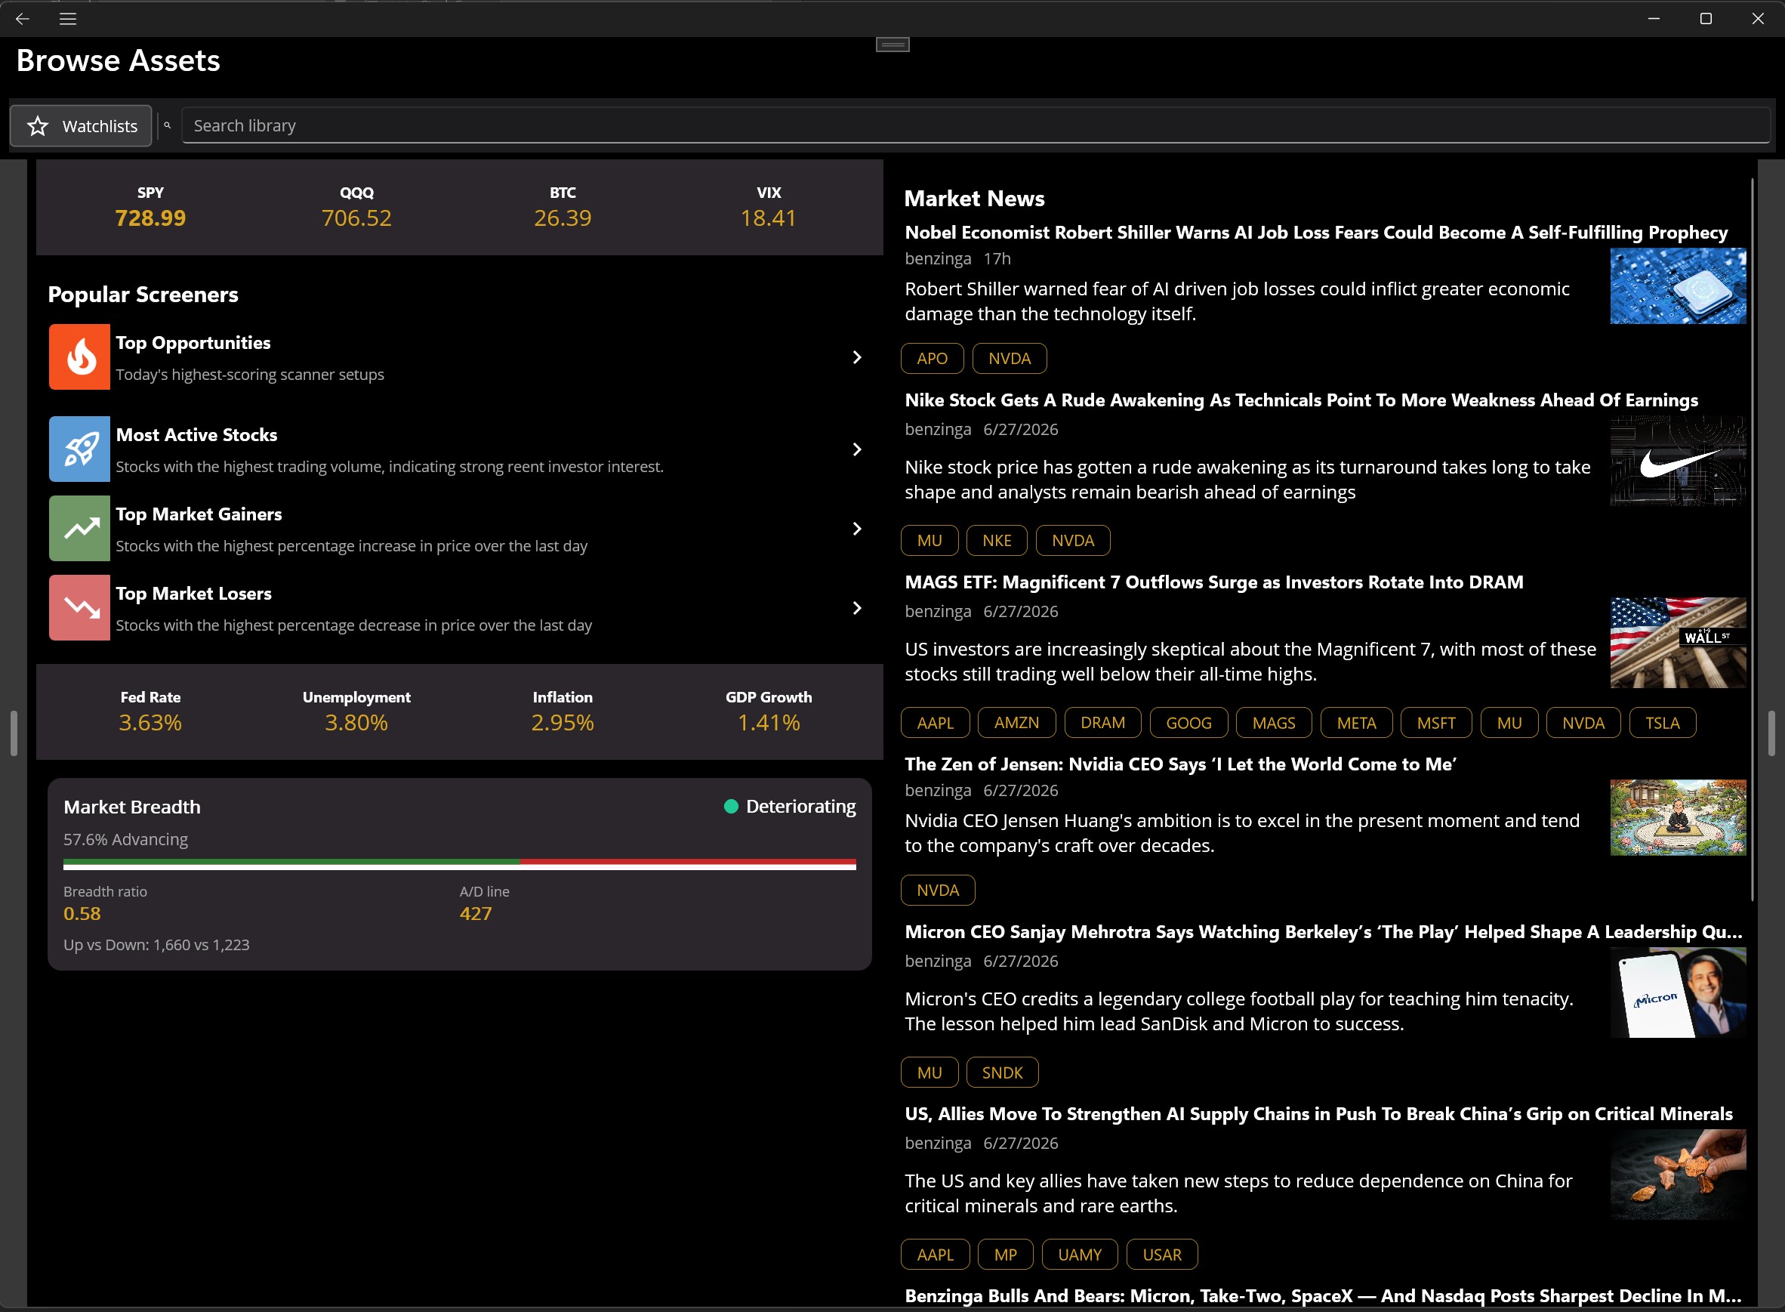
Task: Select the VIX index tile
Action: pos(769,207)
